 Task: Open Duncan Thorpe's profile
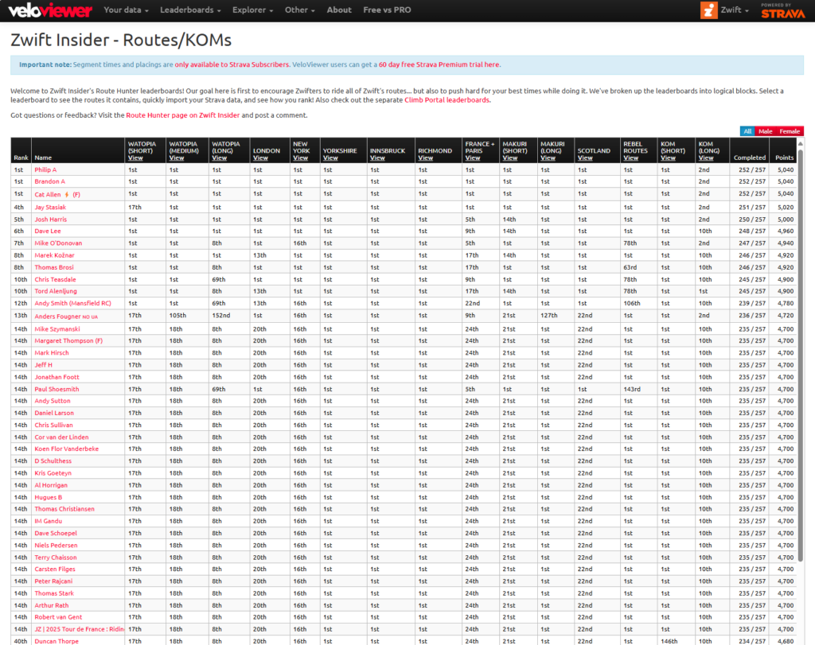57,641
